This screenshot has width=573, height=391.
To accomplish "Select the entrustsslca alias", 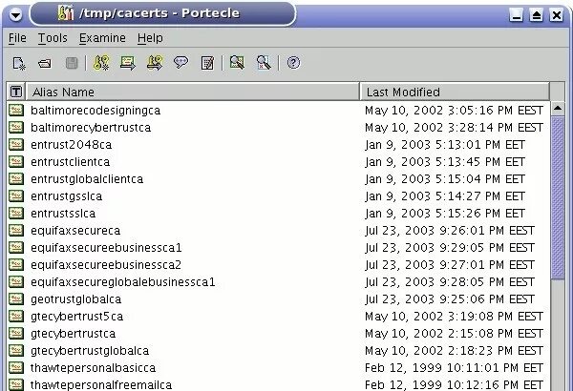I will (x=63, y=214).
